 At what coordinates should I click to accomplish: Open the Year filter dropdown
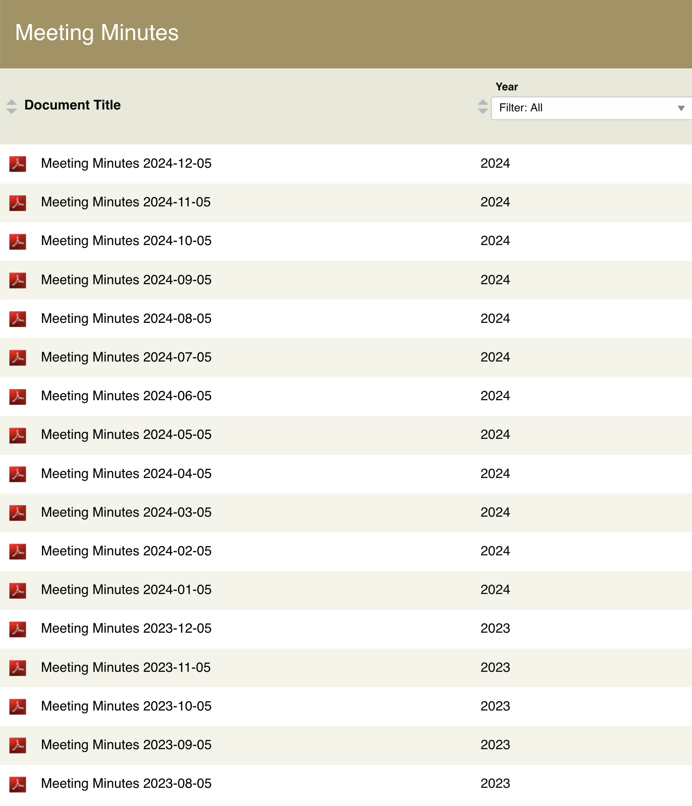click(x=590, y=108)
